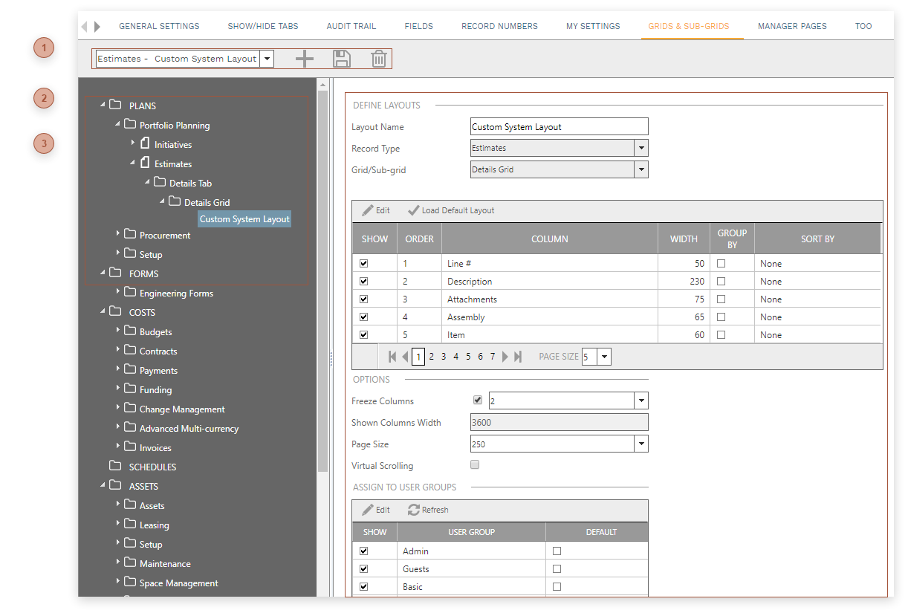Click inside the Layout Name input field

pyautogui.click(x=559, y=126)
